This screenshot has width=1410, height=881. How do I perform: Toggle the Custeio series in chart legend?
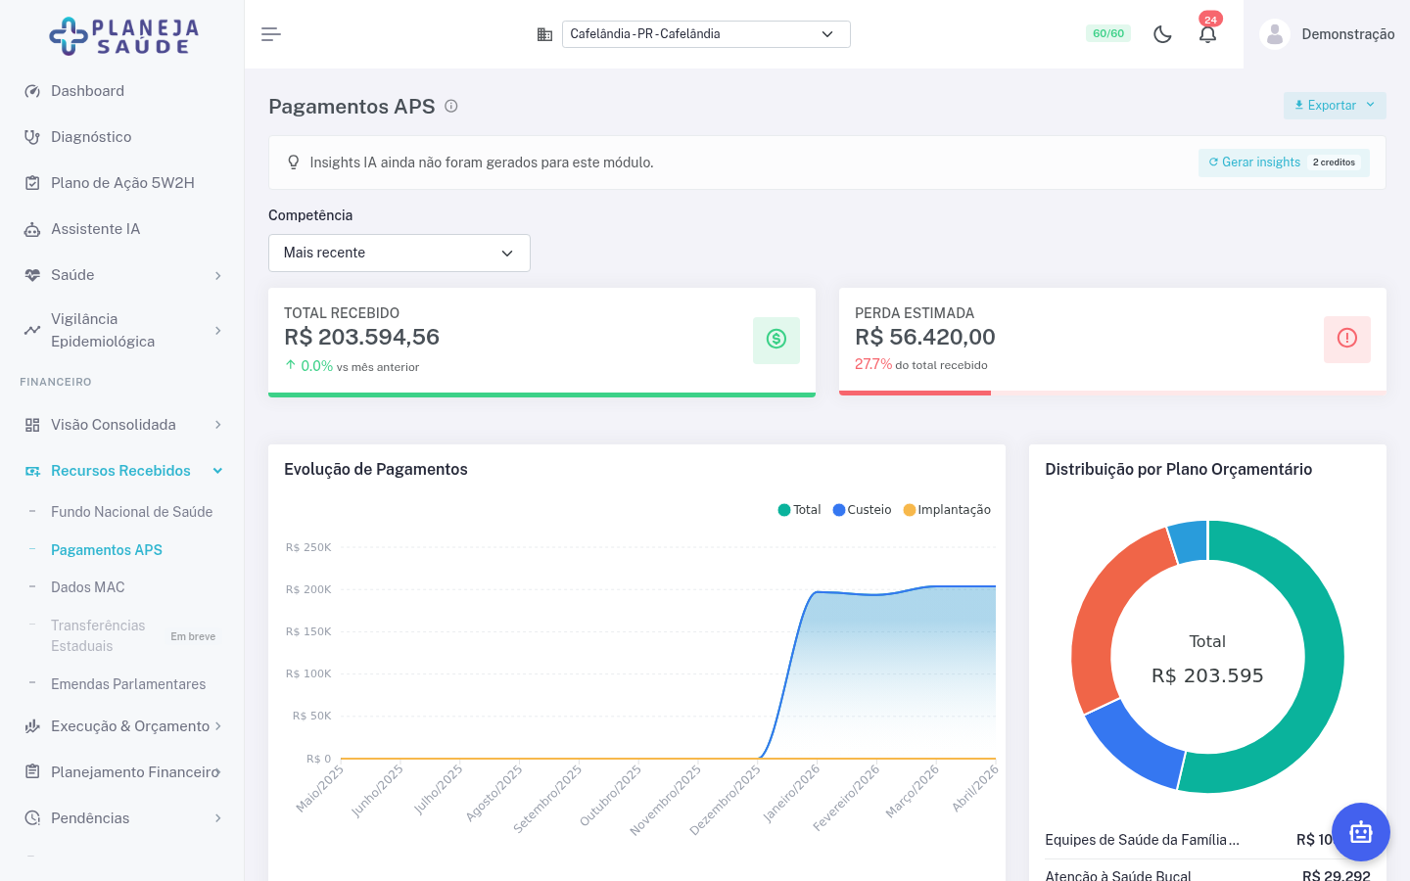[862, 510]
